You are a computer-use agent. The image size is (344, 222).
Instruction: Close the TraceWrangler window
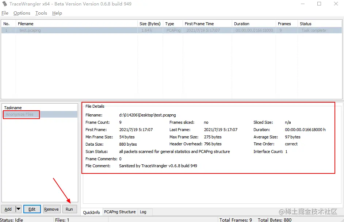[336, 4]
